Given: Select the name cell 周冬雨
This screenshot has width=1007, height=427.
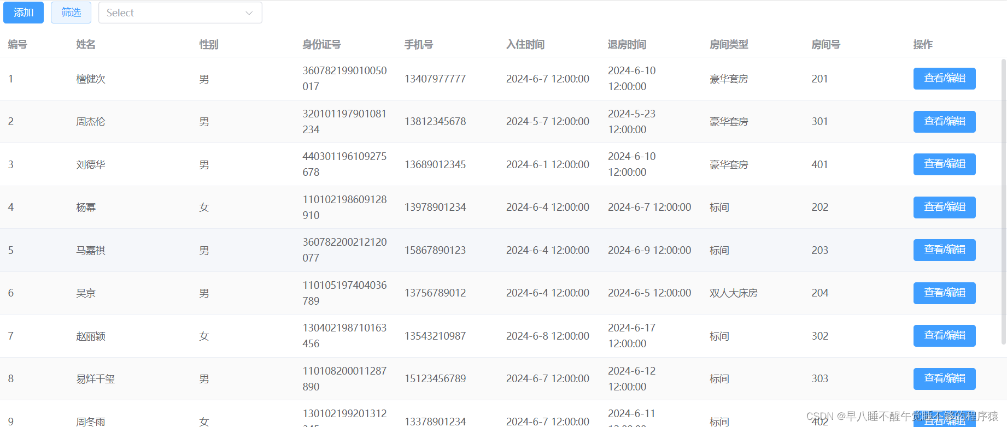Looking at the screenshot, I should coord(91,422).
